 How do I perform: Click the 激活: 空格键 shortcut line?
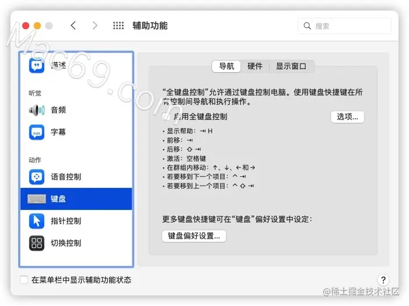coord(184,158)
